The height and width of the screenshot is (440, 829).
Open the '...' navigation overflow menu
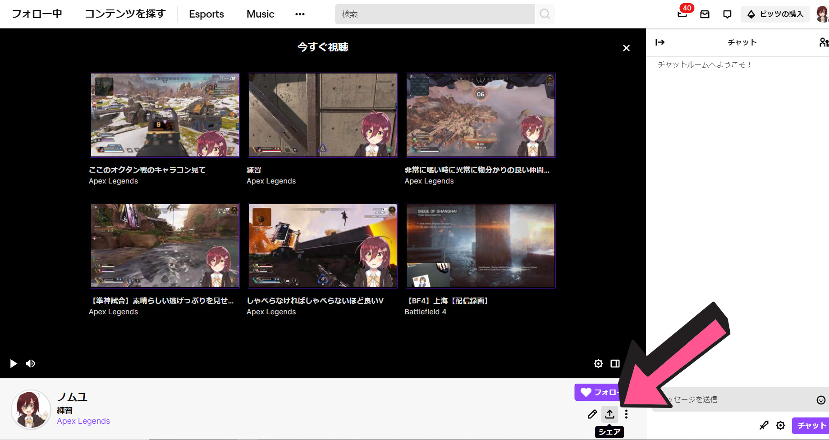coord(300,14)
